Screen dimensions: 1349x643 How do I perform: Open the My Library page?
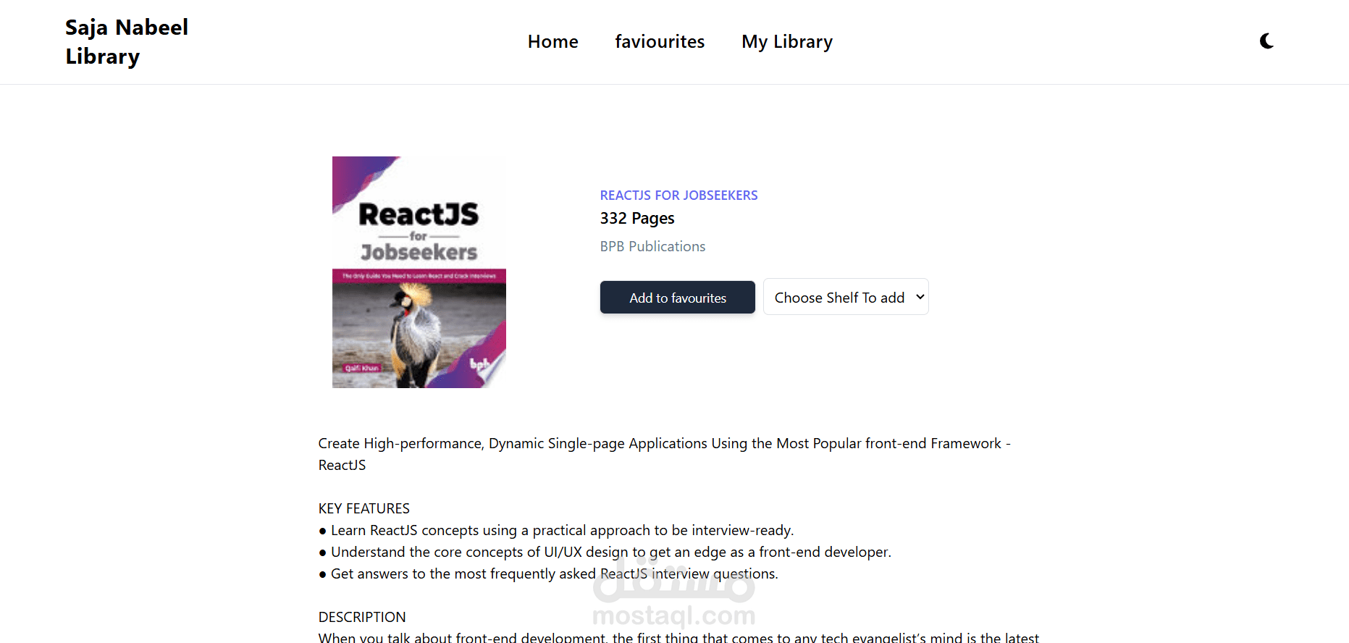(x=787, y=42)
